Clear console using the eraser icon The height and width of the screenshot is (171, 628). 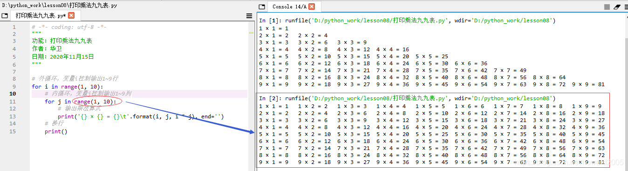click(617, 7)
